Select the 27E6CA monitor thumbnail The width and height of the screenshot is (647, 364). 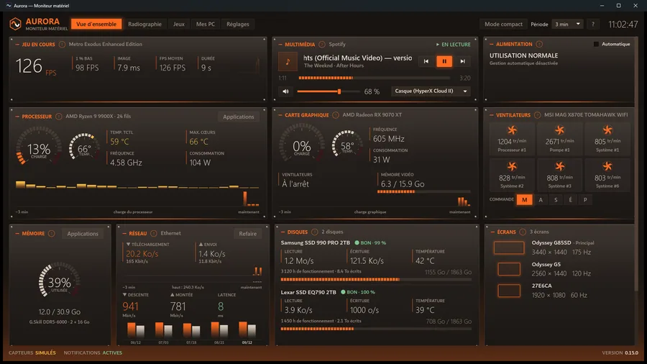tap(509, 291)
